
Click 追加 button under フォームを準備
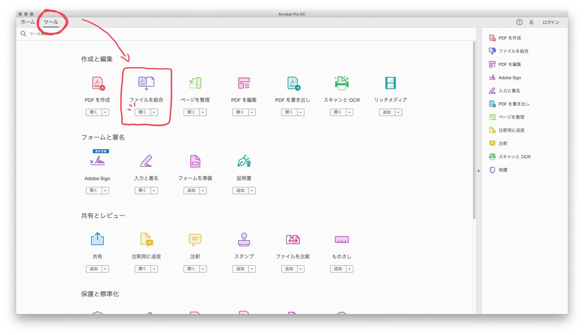point(191,191)
